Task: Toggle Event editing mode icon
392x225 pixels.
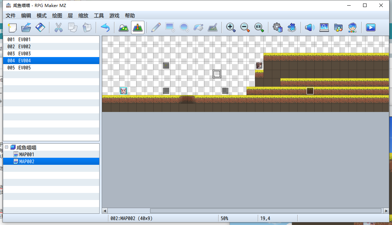Action: click(x=138, y=27)
